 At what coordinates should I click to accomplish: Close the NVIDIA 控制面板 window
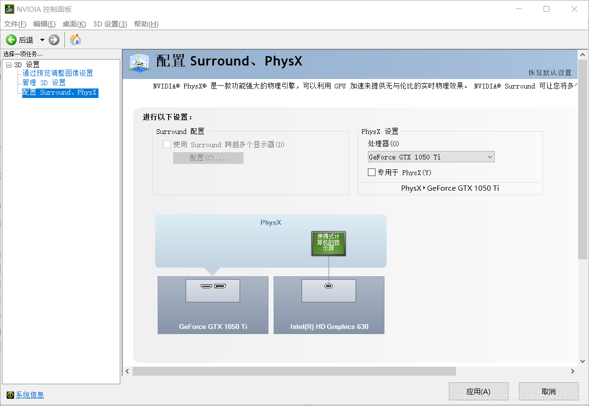pos(574,9)
